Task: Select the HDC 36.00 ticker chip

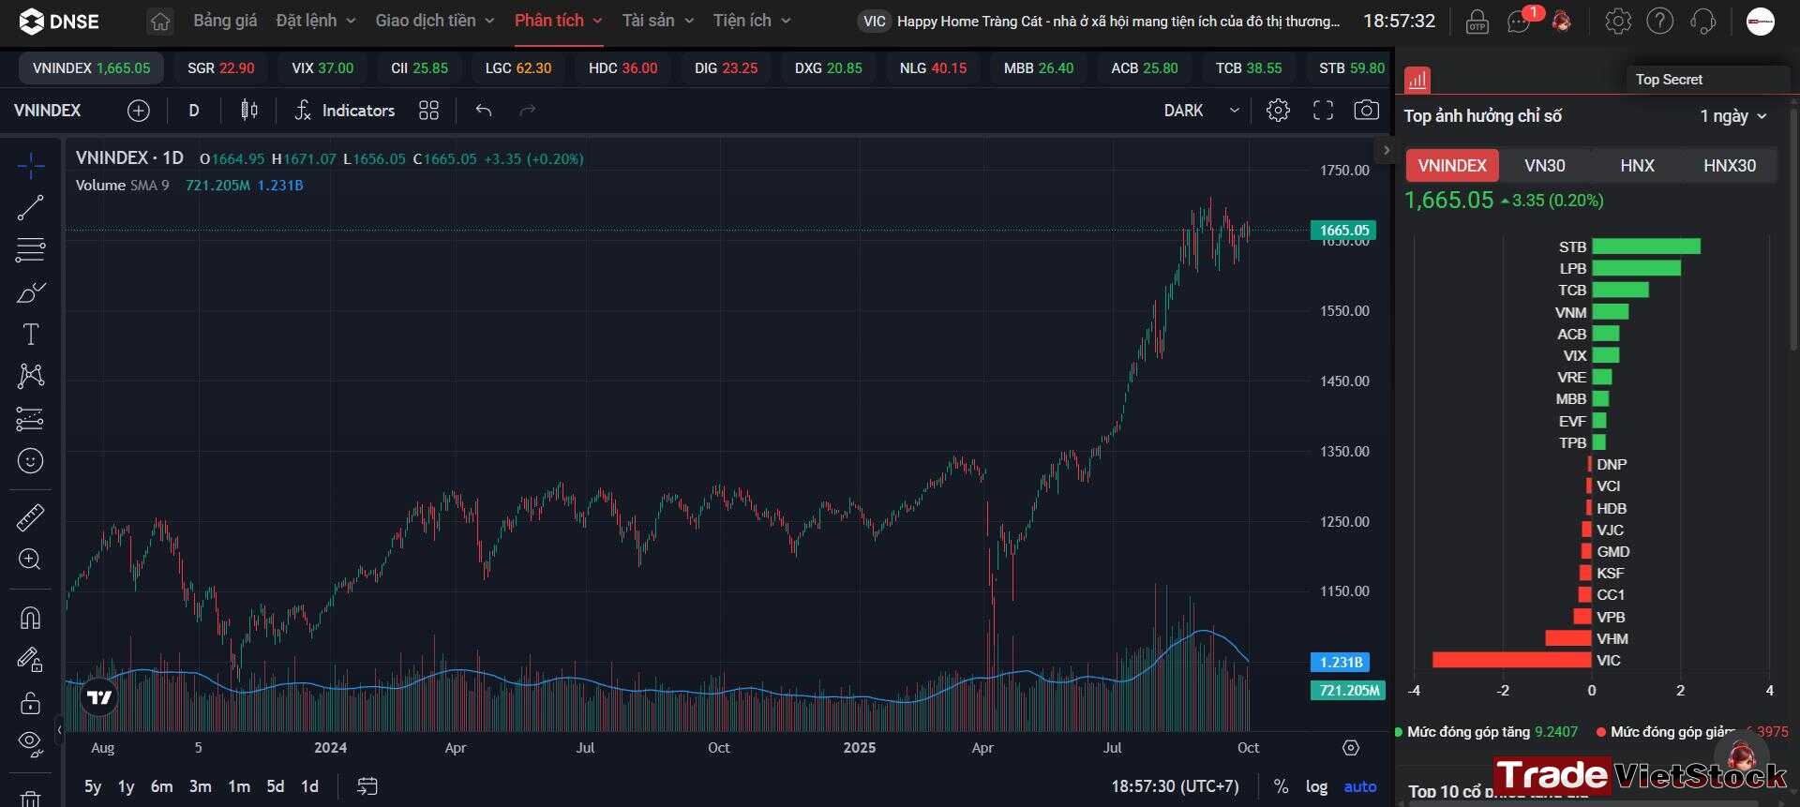Action: point(623,68)
